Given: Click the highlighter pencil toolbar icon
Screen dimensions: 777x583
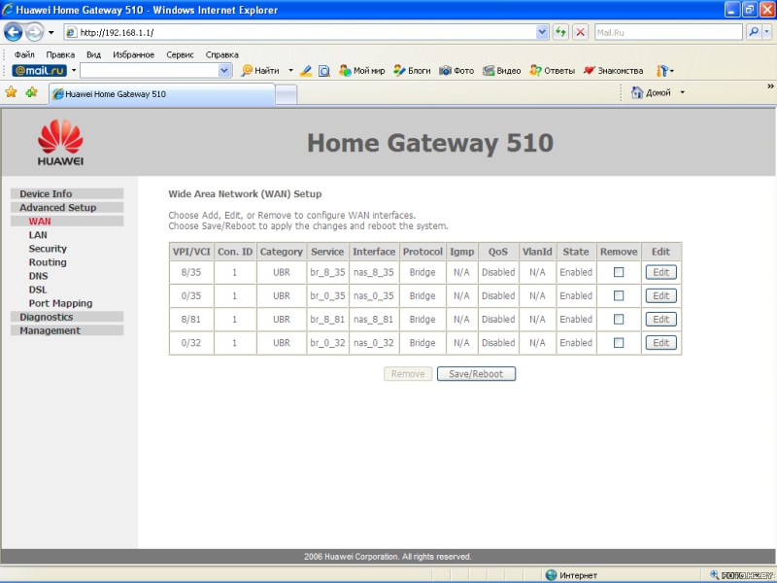Looking at the screenshot, I should point(306,71).
